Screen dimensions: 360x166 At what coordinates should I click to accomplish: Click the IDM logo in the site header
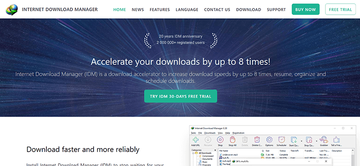(12, 9)
